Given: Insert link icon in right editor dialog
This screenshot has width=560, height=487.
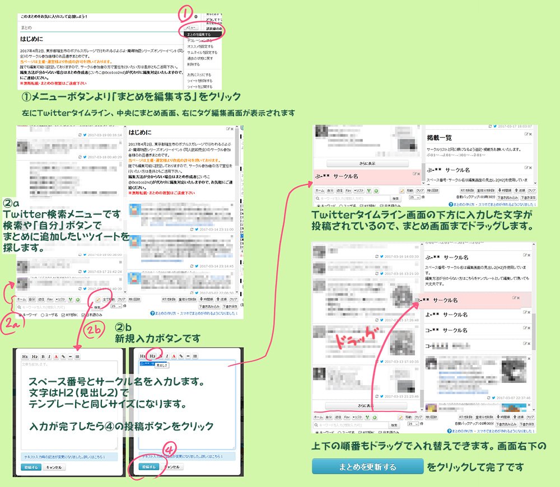Looking at the screenshot, I should coord(181,356).
